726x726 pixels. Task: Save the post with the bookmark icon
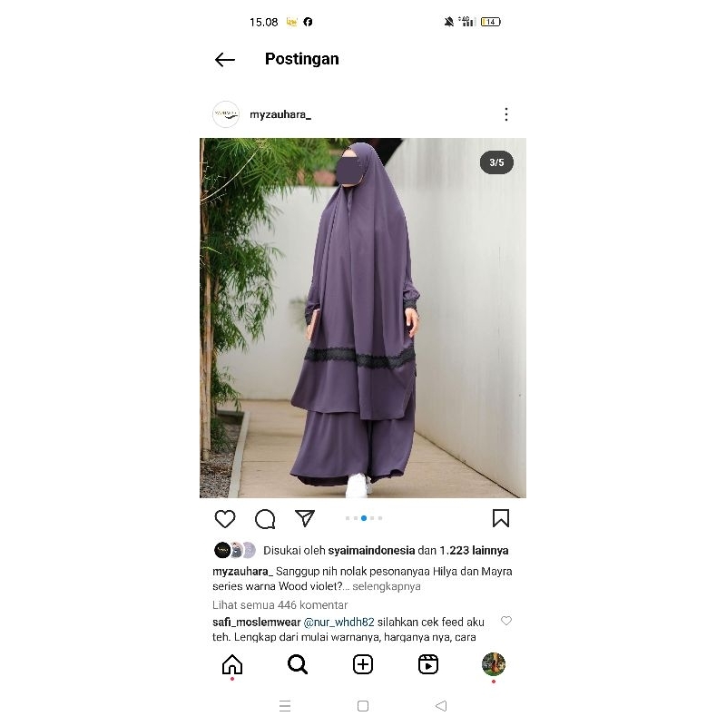pos(501,518)
